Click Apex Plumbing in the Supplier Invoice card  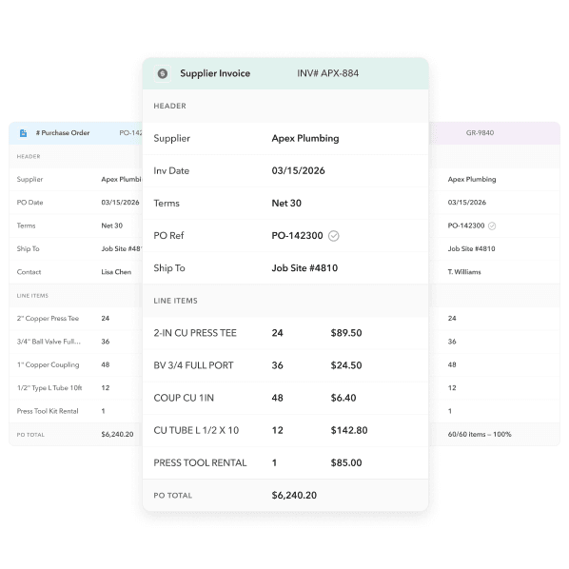click(x=305, y=138)
